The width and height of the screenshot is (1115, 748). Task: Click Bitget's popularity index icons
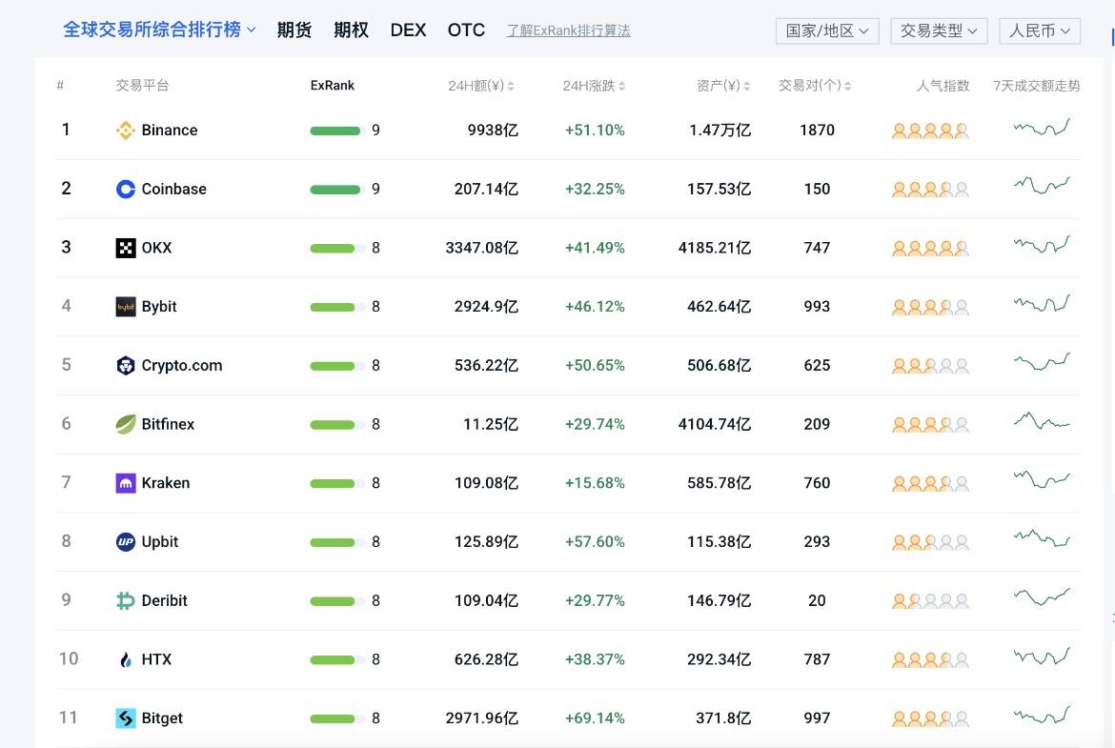pos(930,718)
